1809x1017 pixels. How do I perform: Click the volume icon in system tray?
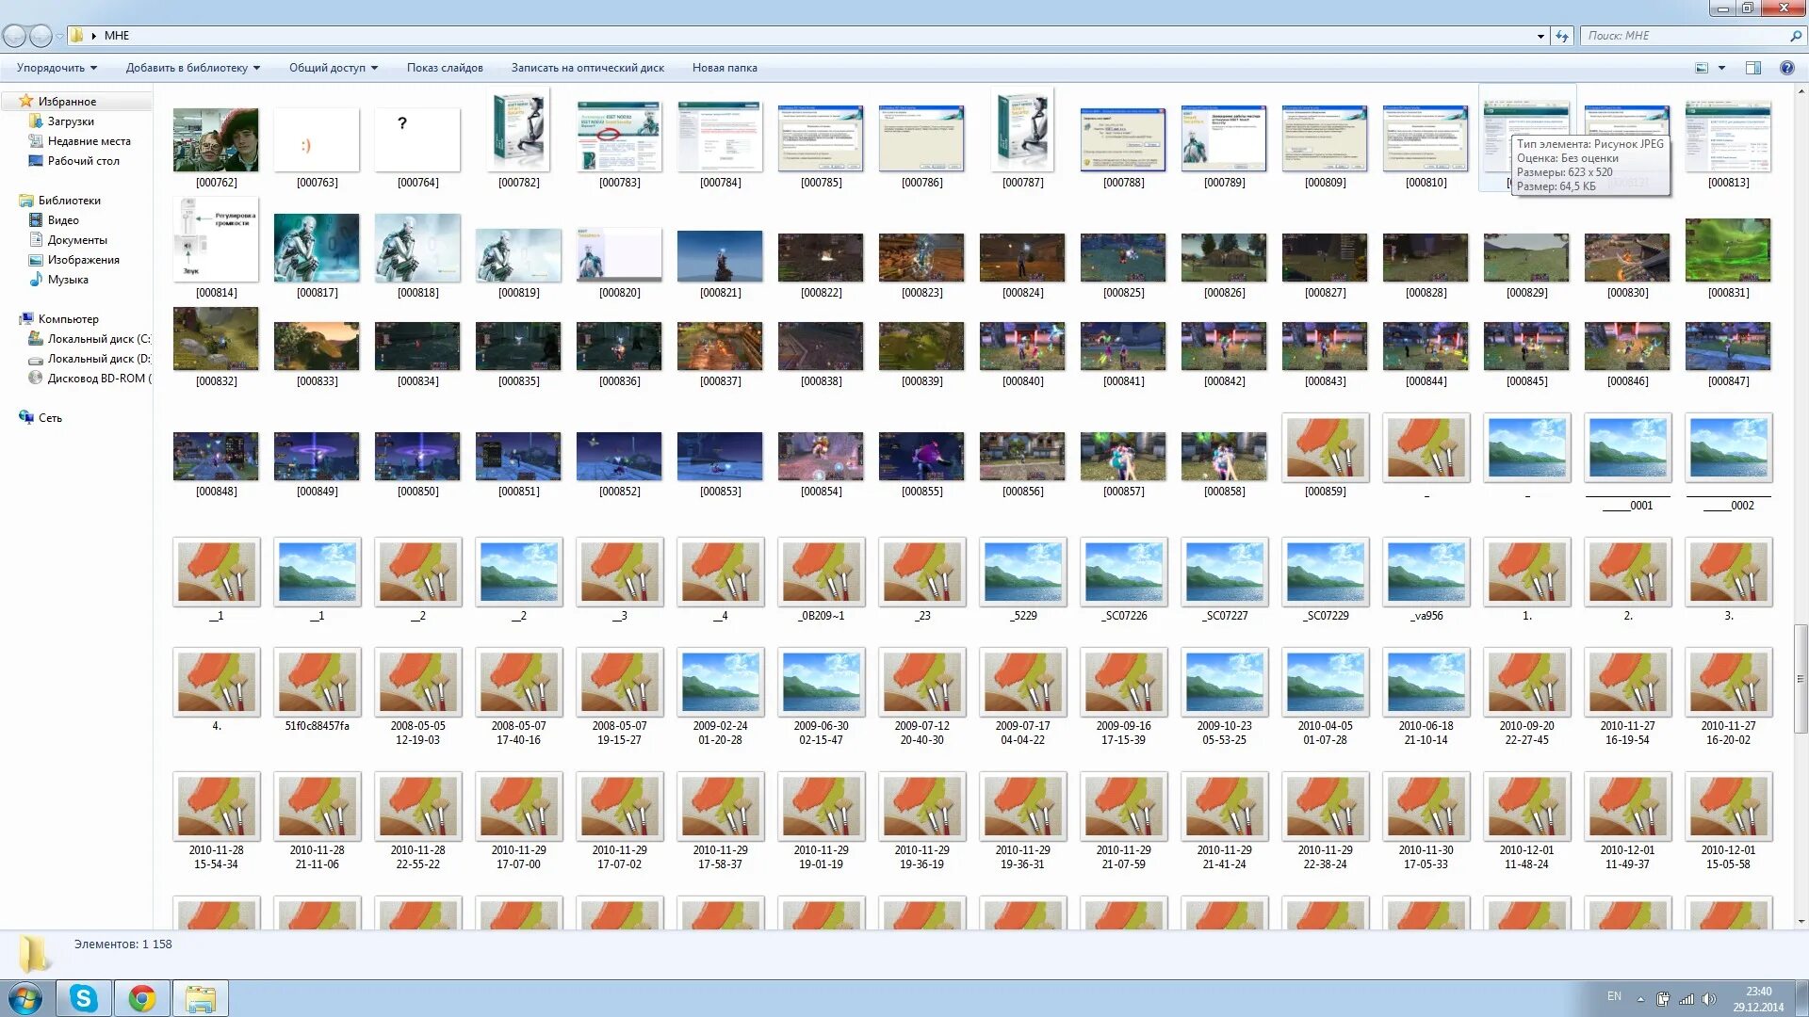1709,999
